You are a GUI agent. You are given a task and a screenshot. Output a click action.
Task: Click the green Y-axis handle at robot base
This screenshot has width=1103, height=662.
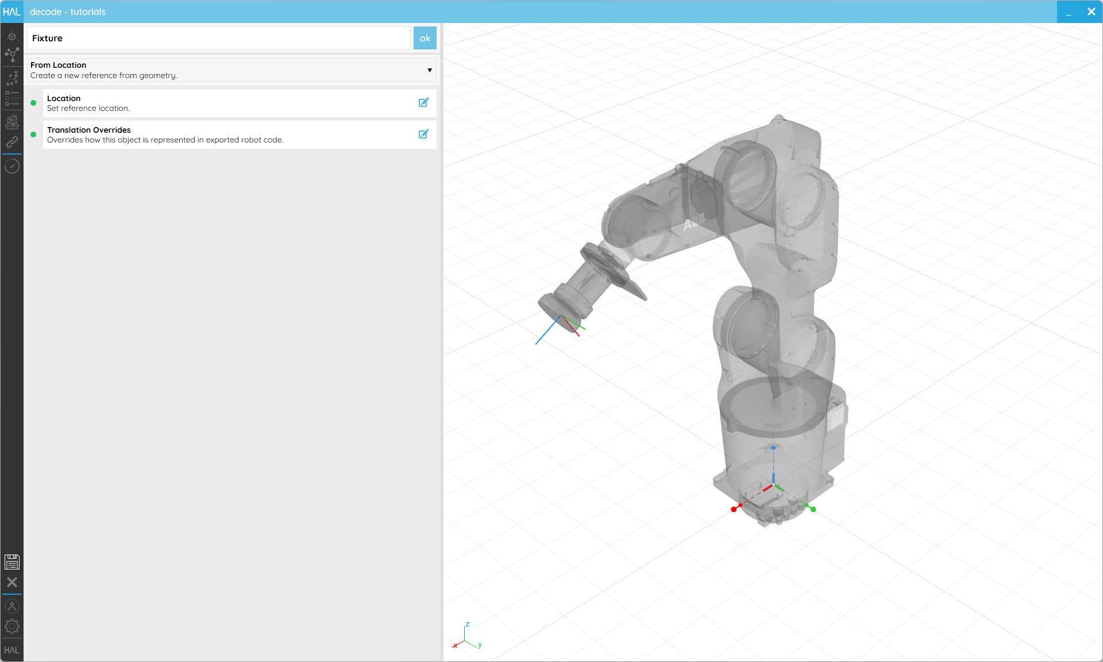coord(813,509)
